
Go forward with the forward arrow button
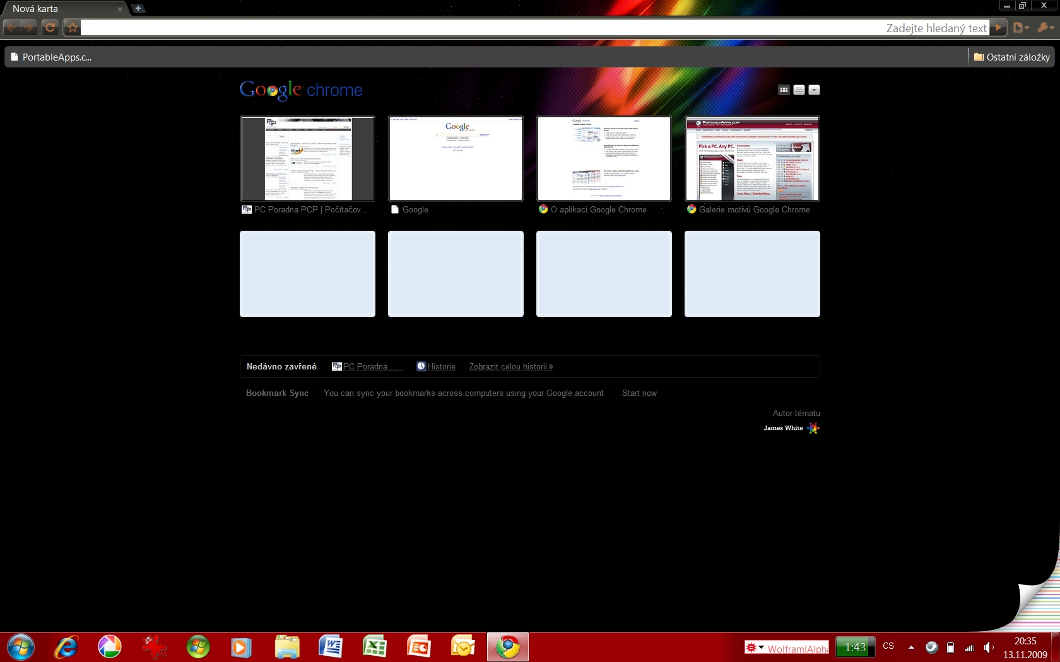pos(29,27)
